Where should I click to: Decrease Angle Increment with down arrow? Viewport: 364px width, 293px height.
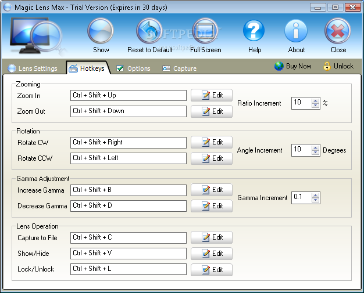[315, 153]
